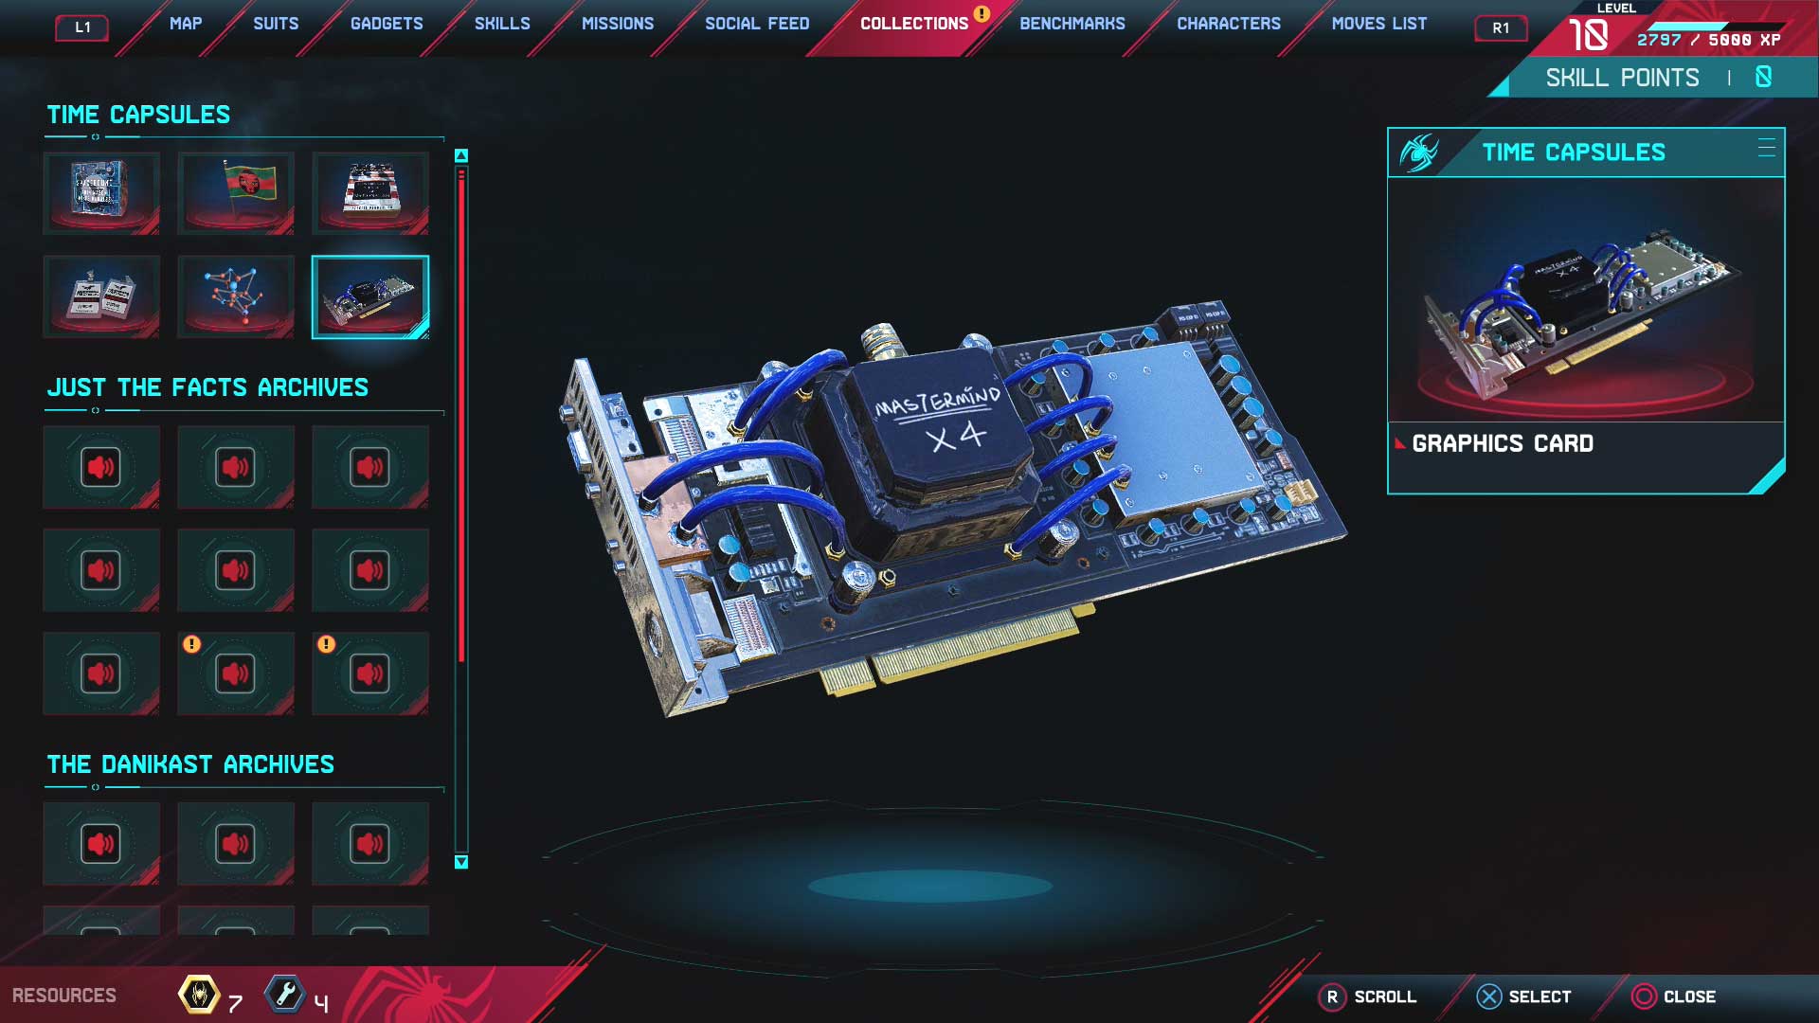Click the Time Capsules section heading
Viewport: 1819px width, 1023px height.
tap(138, 115)
